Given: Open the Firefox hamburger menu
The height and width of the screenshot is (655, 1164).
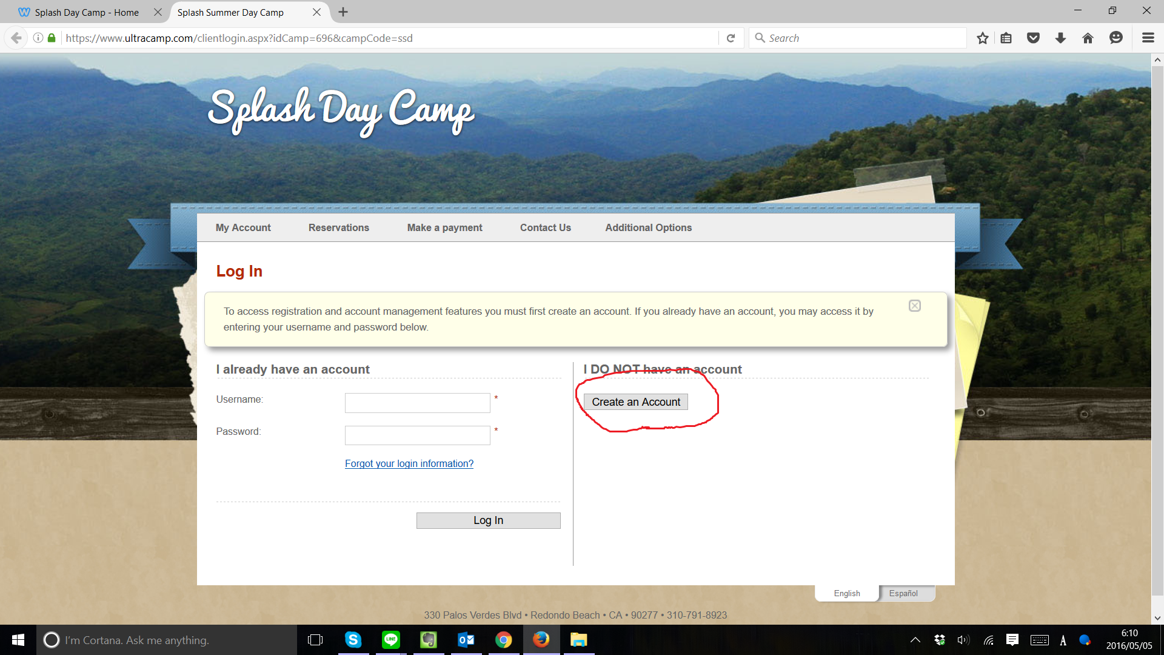Looking at the screenshot, I should coord(1148,38).
